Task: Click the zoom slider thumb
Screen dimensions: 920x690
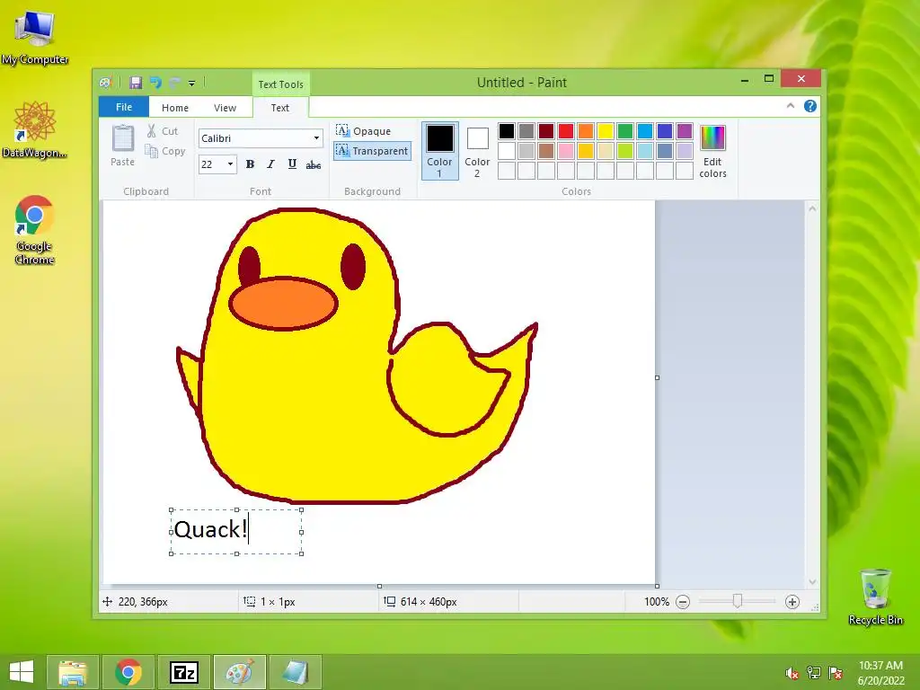Action: point(738,601)
